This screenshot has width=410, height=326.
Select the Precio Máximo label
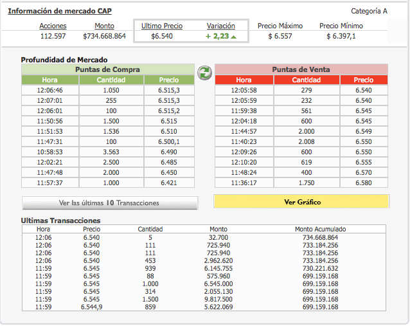(x=280, y=26)
